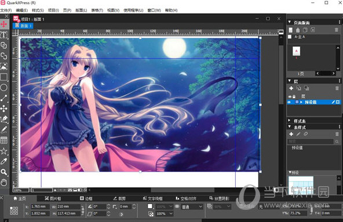The image size is (343, 222).
Task: Select the Bezier Pen tool
Action: pos(4,119)
